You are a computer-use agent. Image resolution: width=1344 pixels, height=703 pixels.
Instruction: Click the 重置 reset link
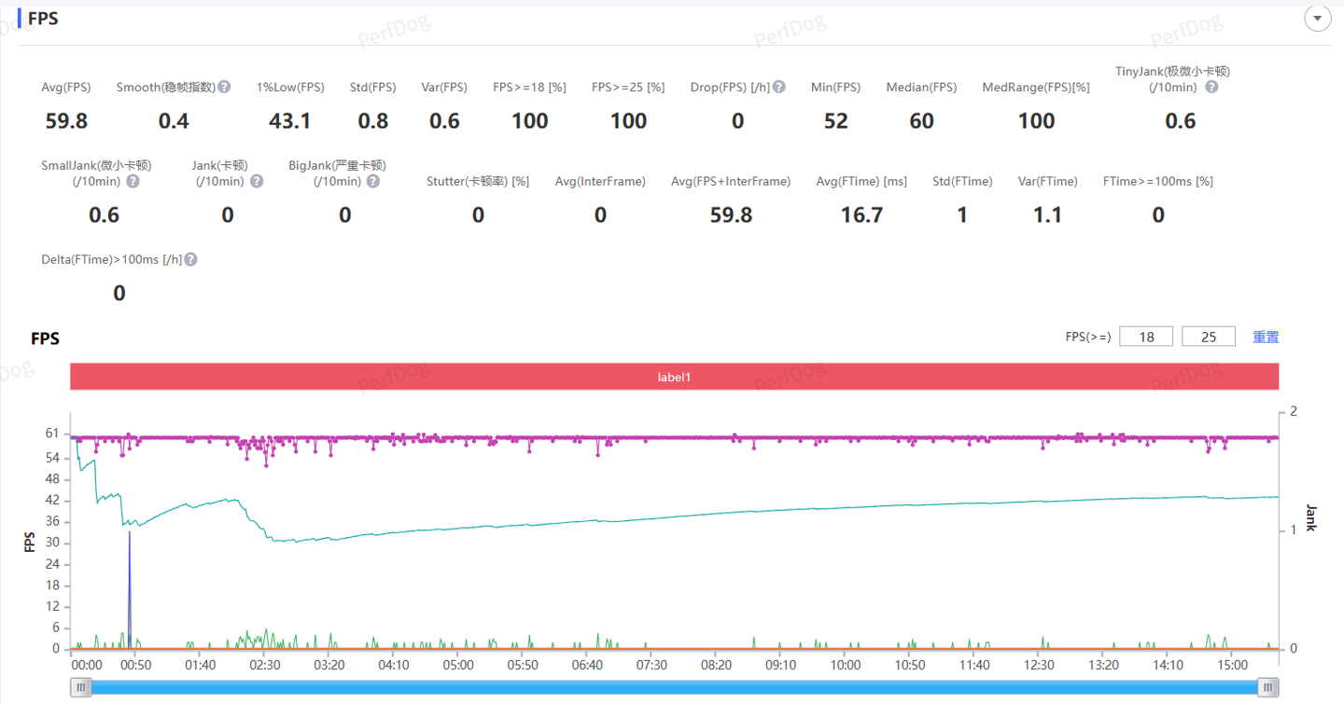tap(1266, 337)
